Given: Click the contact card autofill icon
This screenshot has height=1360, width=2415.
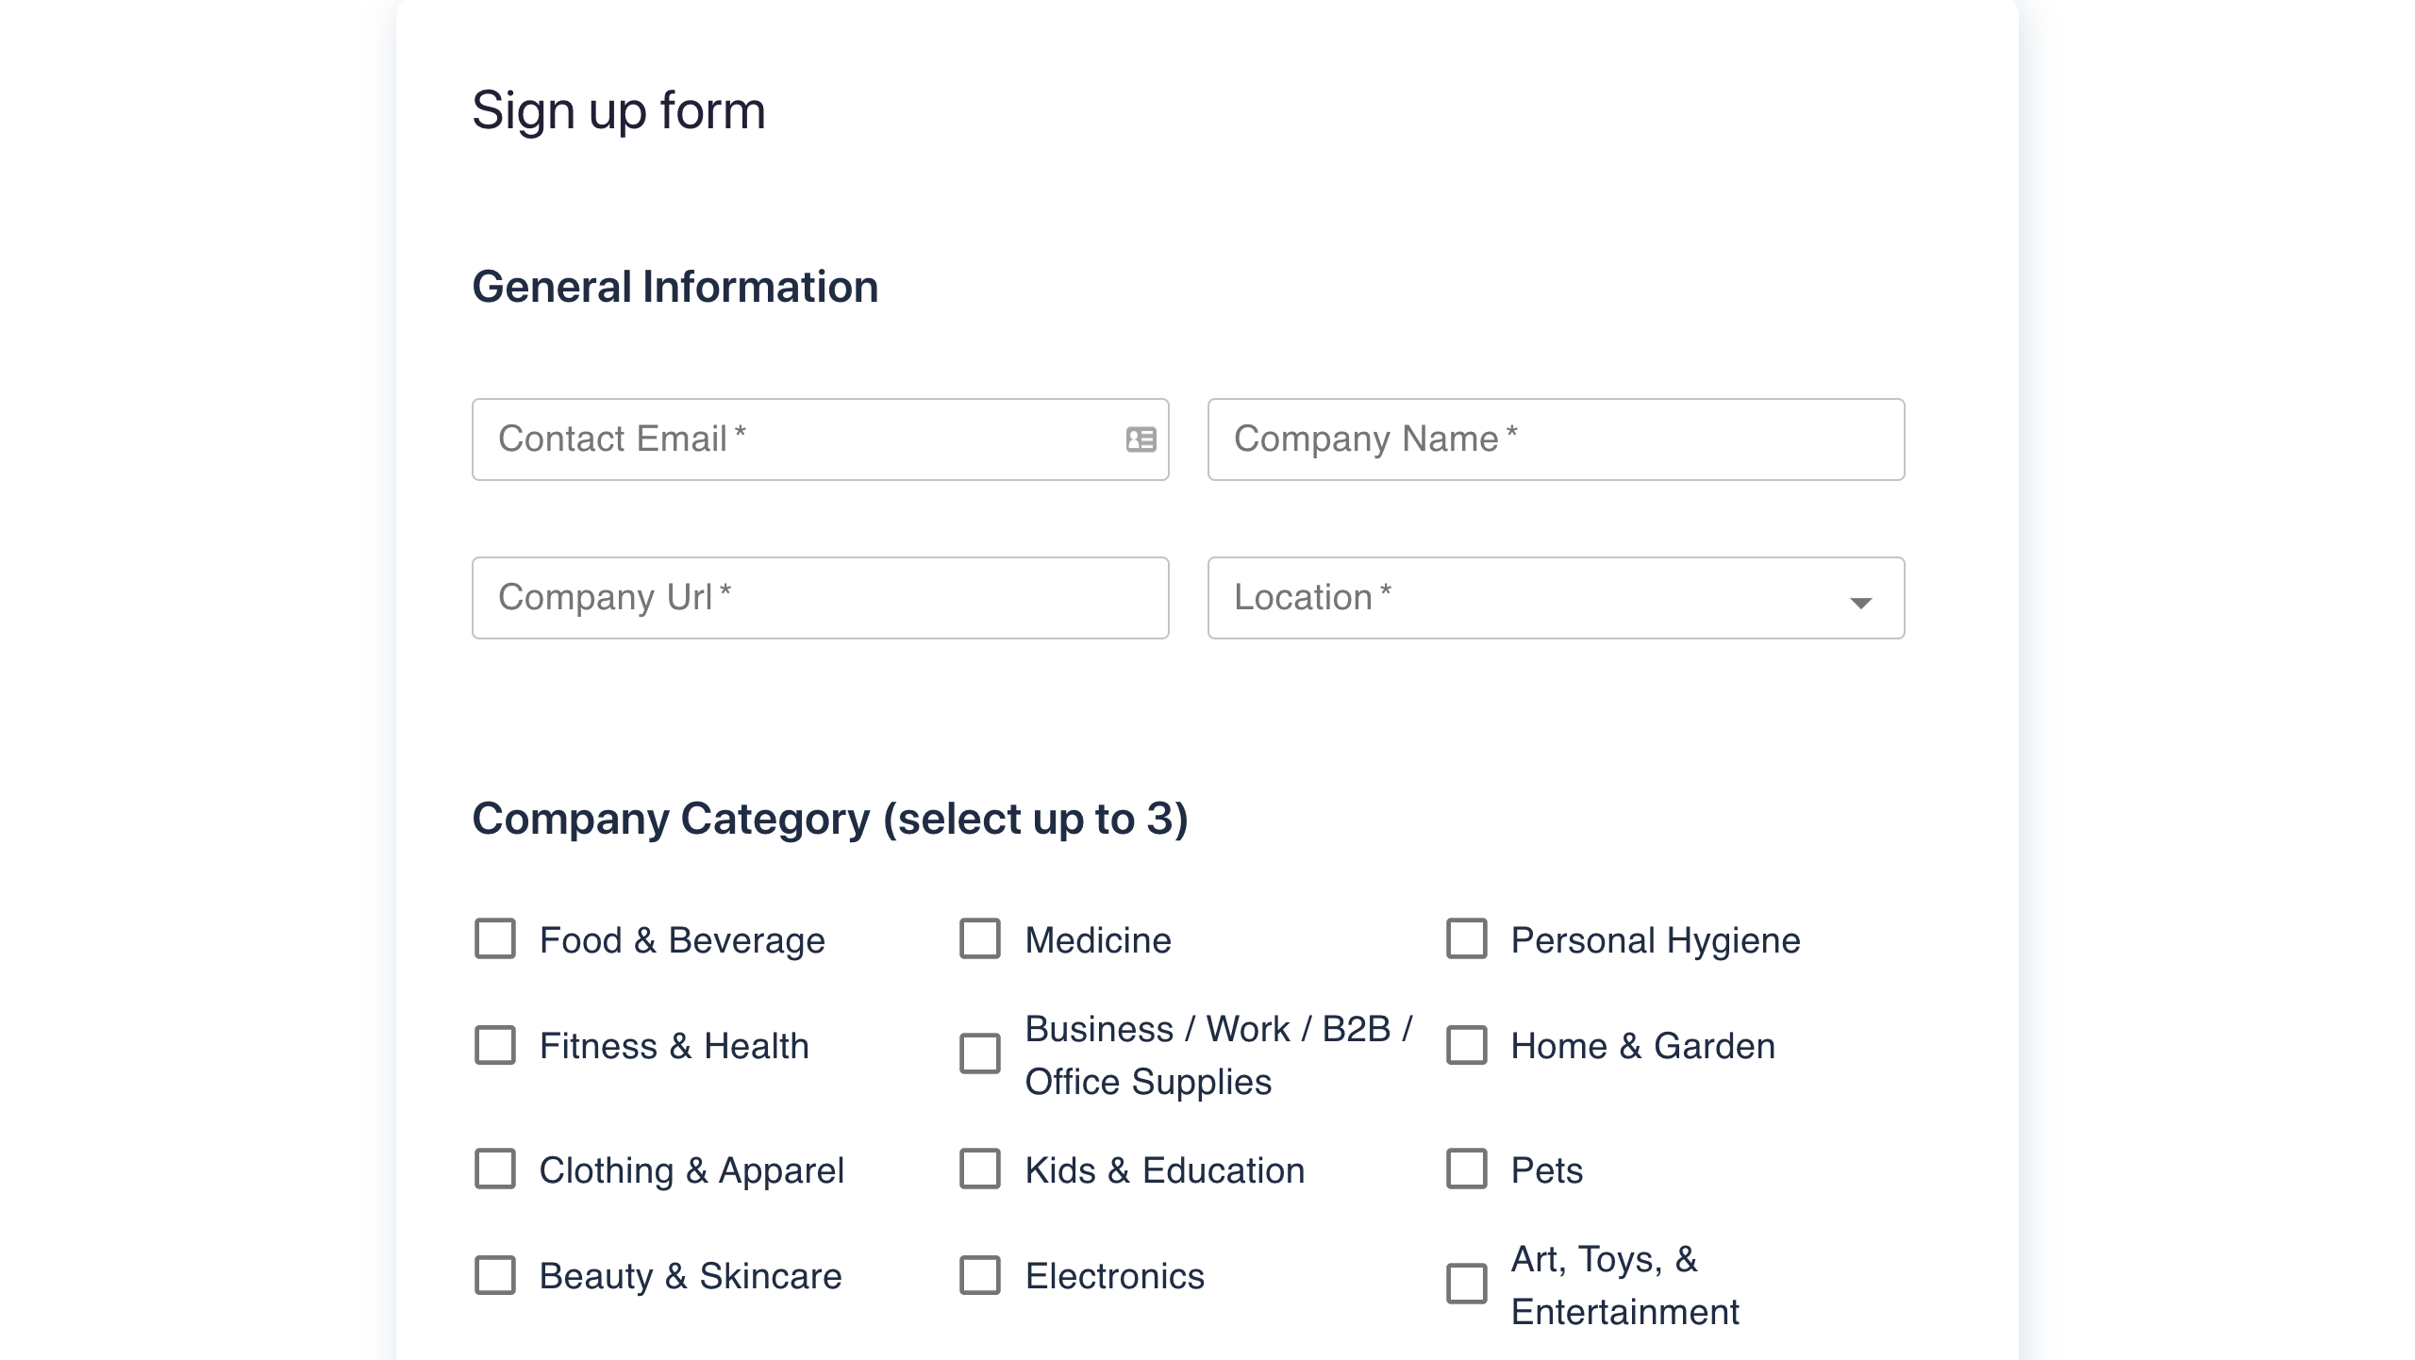Looking at the screenshot, I should coord(1141,440).
